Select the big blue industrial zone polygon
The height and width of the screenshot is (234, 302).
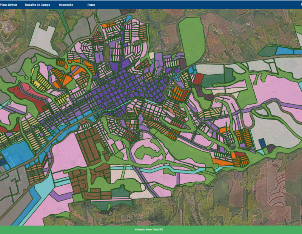tap(17, 154)
